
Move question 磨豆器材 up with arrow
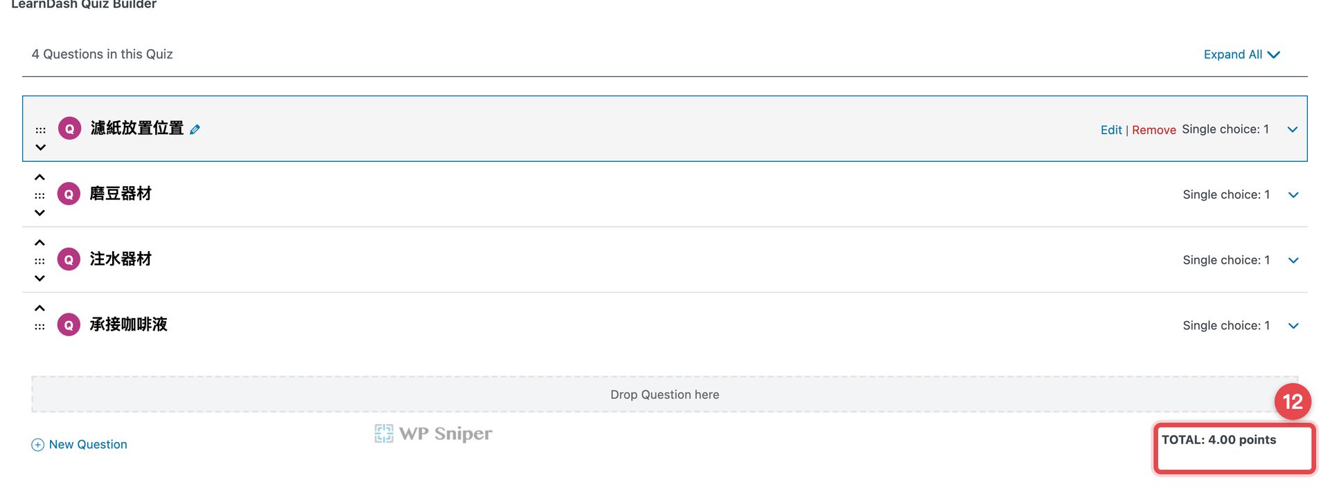coord(39,177)
